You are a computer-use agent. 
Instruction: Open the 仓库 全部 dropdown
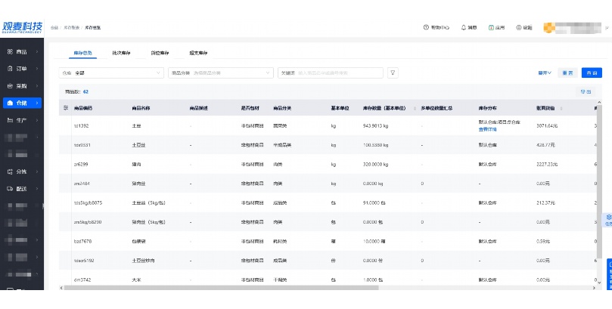pos(111,73)
